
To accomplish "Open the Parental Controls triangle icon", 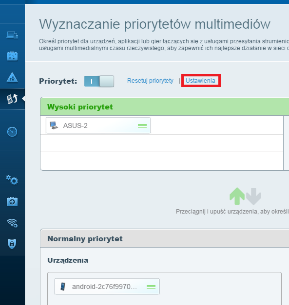I will 12,78.
